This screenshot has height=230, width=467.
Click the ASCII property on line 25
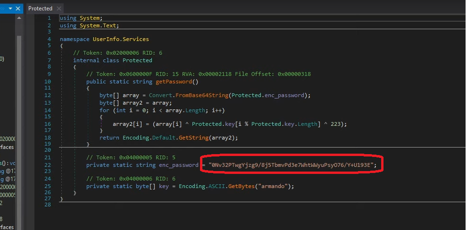coord(217,186)
